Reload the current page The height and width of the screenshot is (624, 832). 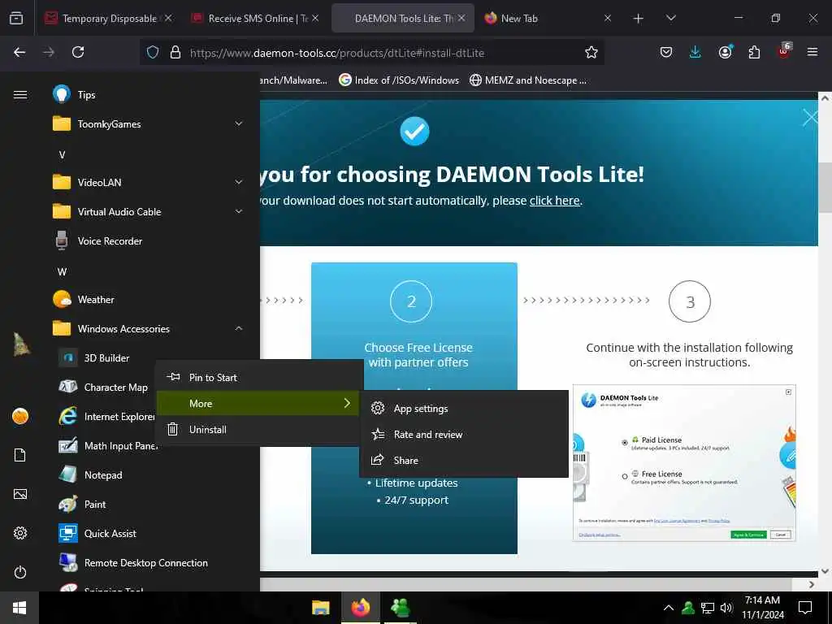[78, 52]
